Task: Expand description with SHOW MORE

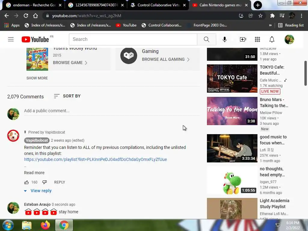Action: (x=37, y=78)
